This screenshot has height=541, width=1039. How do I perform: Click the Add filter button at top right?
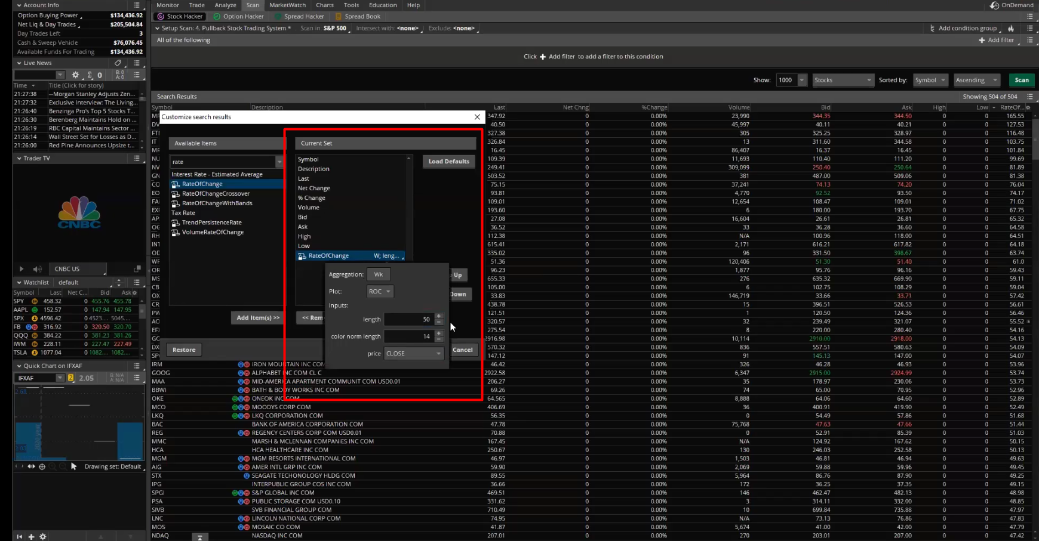coord(997,40)
